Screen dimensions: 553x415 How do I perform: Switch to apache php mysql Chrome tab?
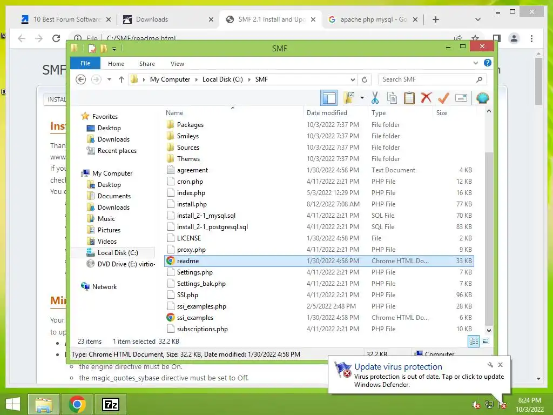pos(373,19)
